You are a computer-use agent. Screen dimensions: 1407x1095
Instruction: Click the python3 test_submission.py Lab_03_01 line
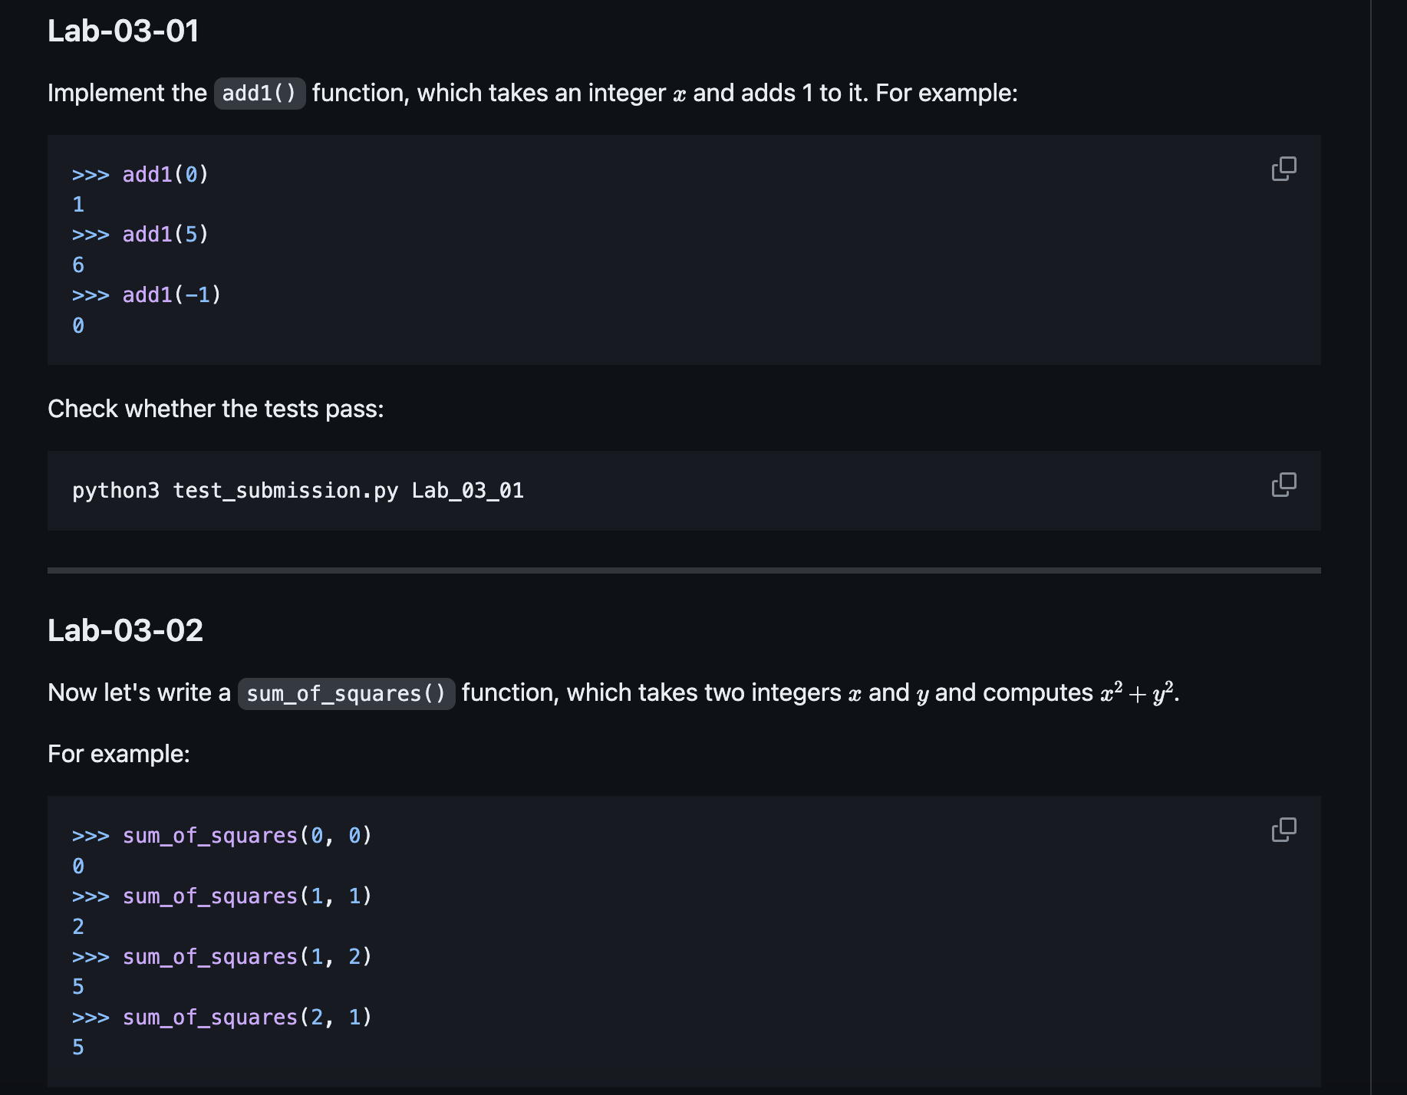[x=298, y=491]
